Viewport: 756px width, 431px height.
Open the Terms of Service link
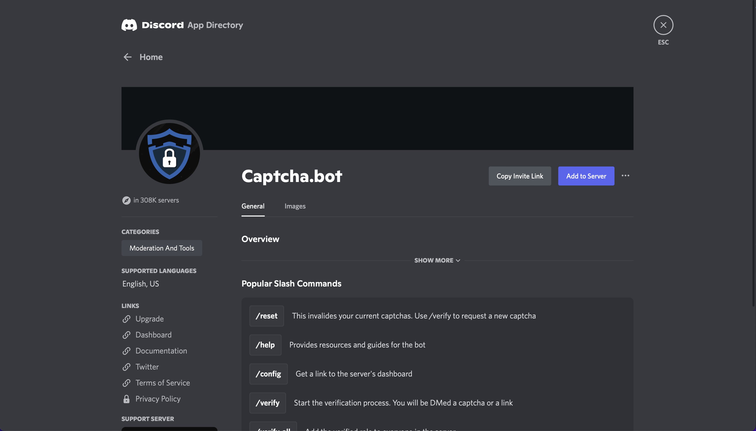click(x=162, y=383)
